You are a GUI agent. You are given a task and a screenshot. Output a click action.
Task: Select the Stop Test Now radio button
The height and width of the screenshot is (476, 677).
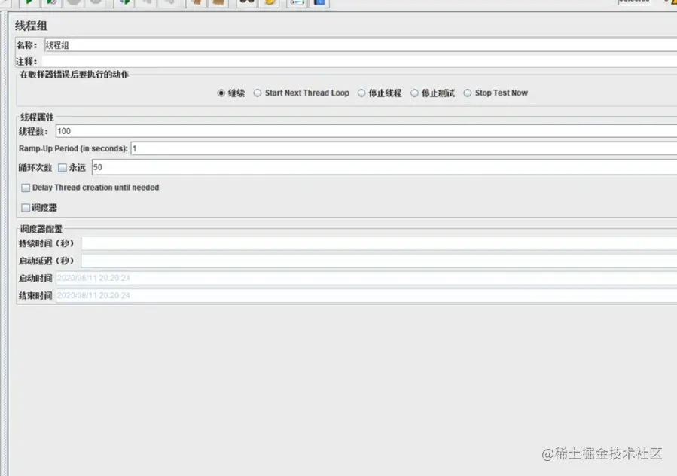coord(468,93)
